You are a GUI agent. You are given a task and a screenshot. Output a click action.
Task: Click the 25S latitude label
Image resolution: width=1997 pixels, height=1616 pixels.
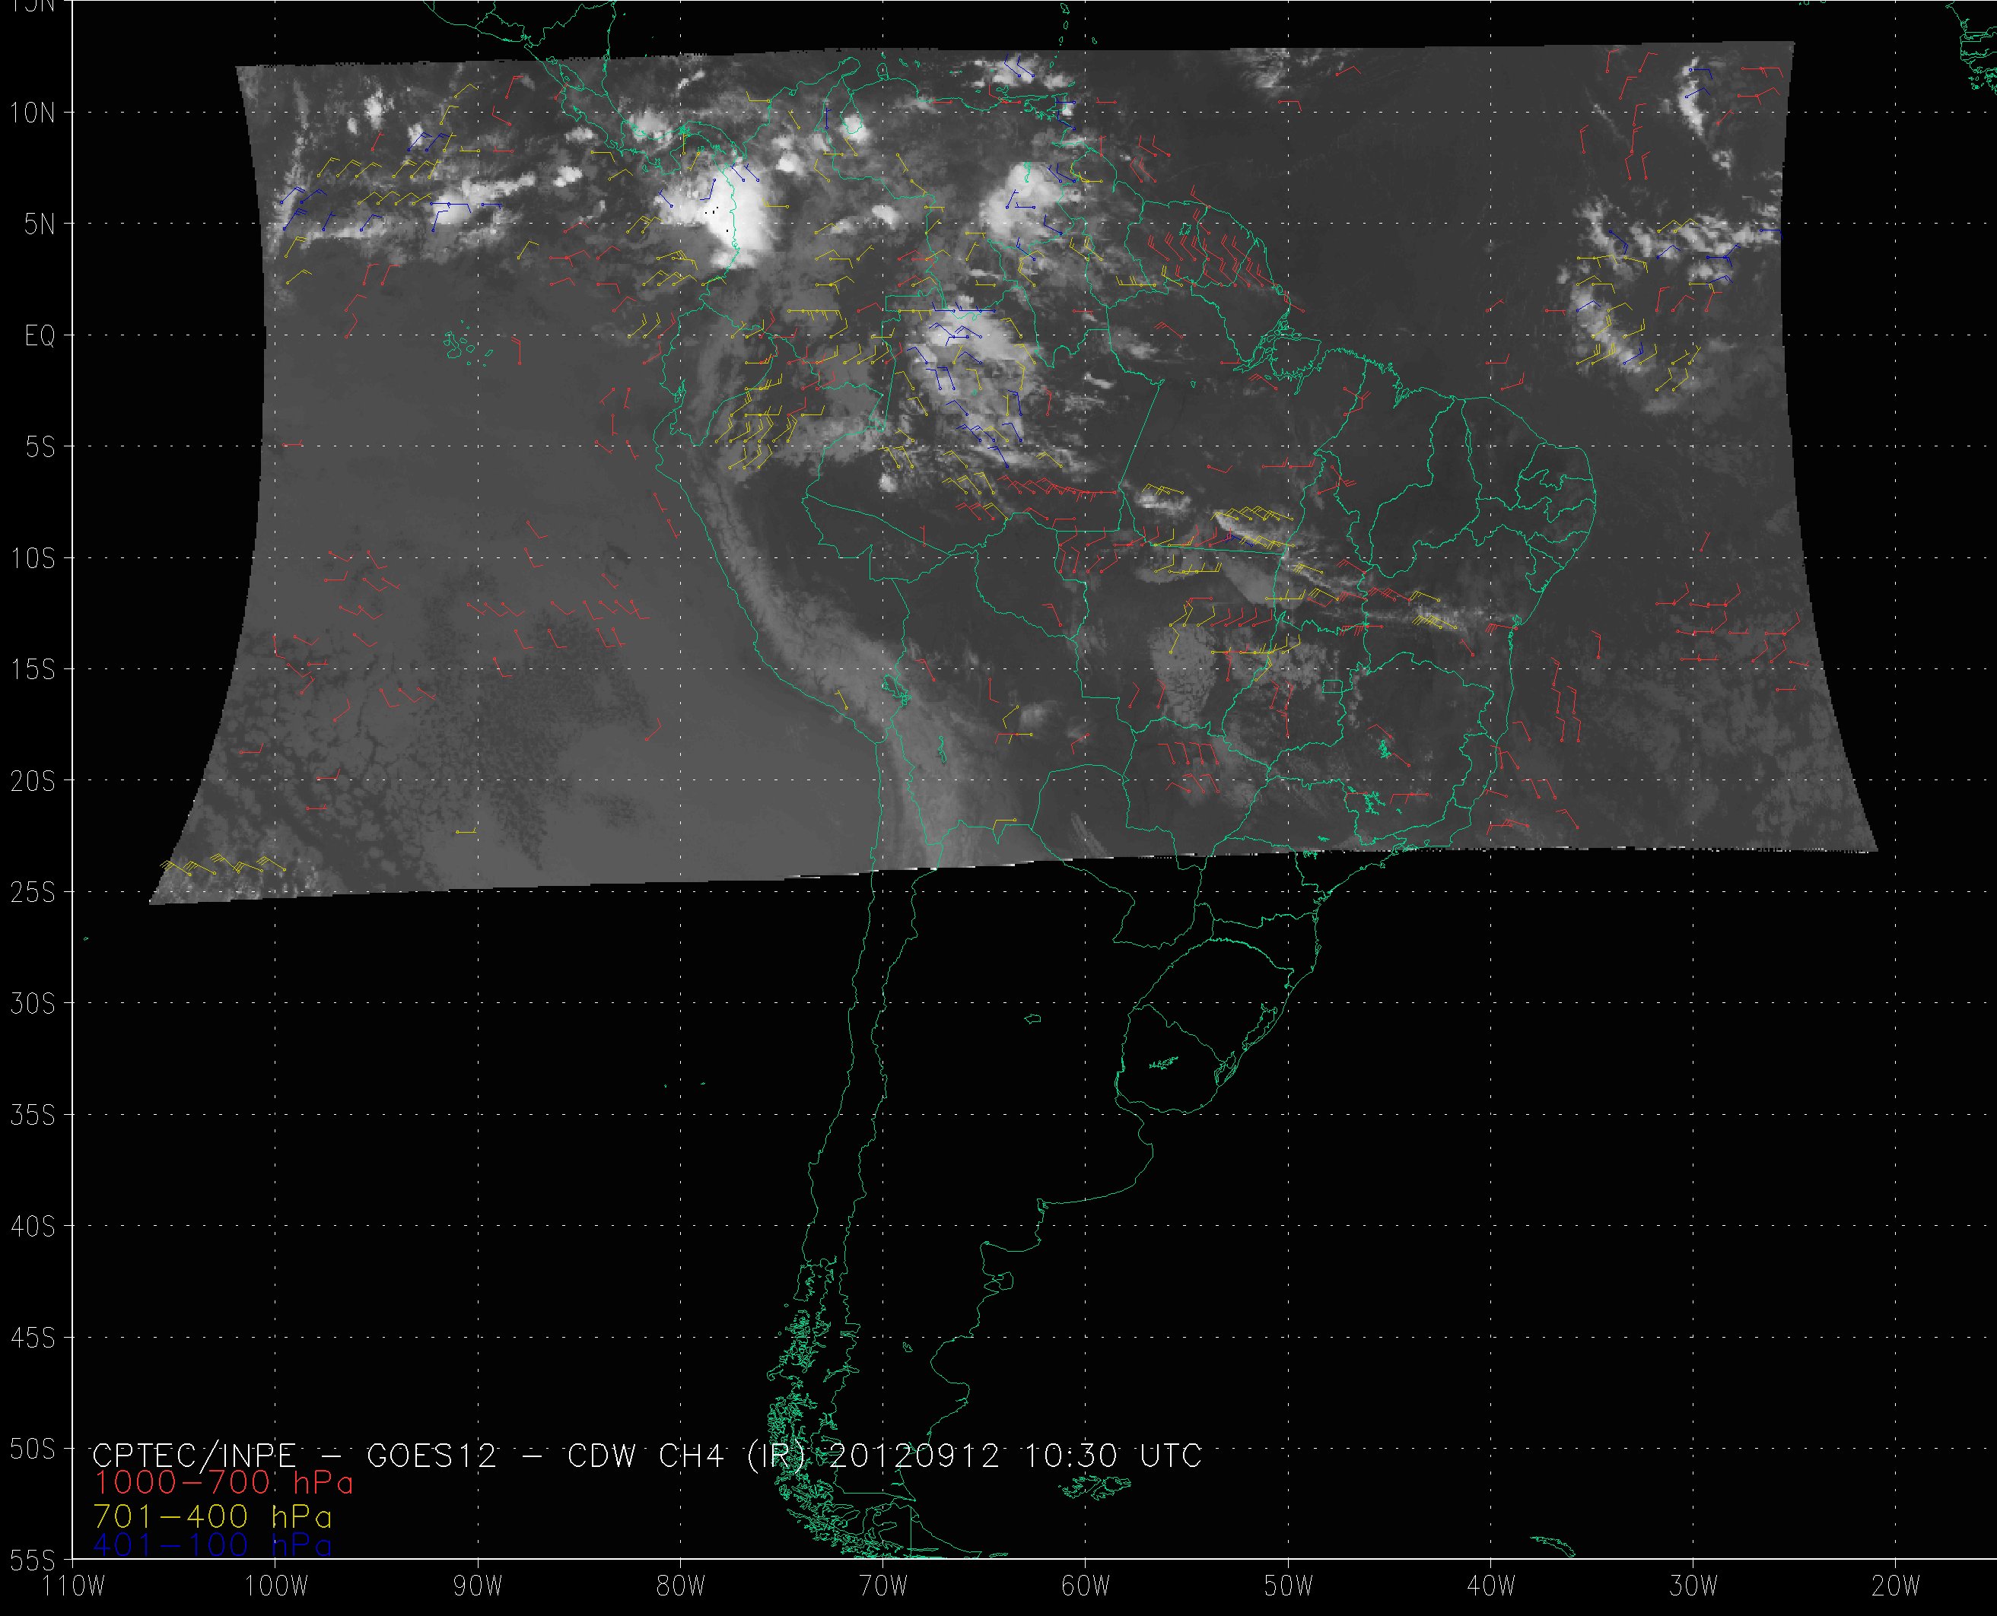click(x=33, y=893)
